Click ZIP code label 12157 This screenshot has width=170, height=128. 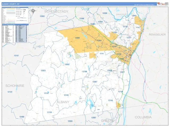[x=16, y=56]
